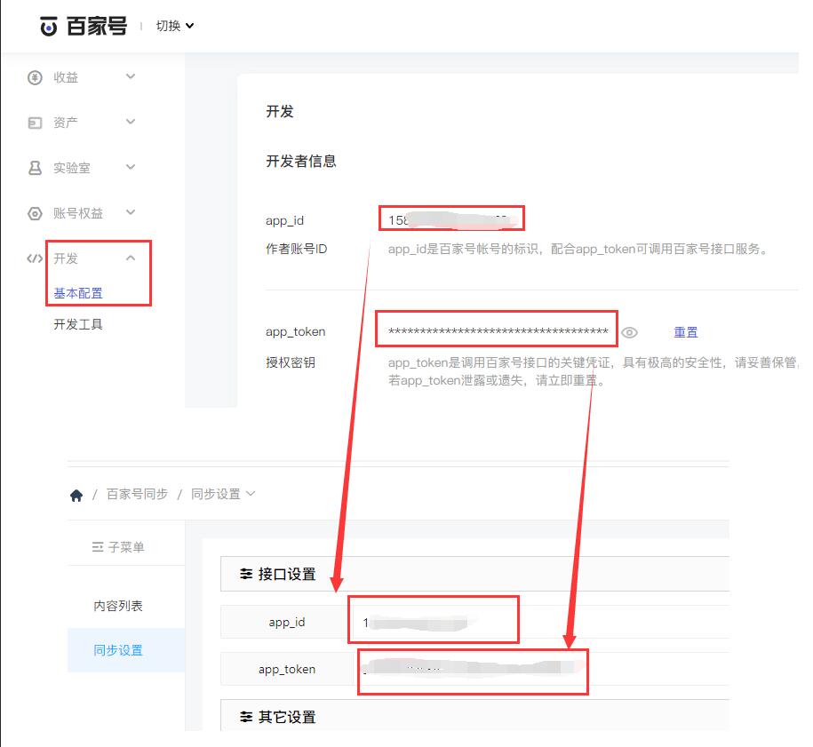Go to home via breadcrumb house icon
813x747 pixels.
point(76,495)
